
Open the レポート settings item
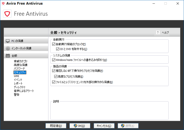[x=18, y=84]
